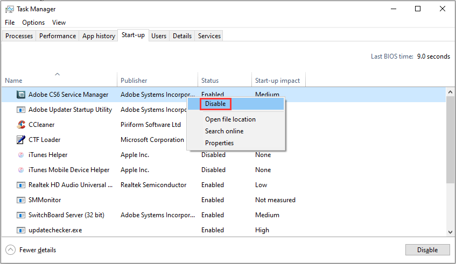Viewport: 456px width, 264px height.
Task: Click the Adobe CS6 Service Manager icon
Action: coord(21,95)
